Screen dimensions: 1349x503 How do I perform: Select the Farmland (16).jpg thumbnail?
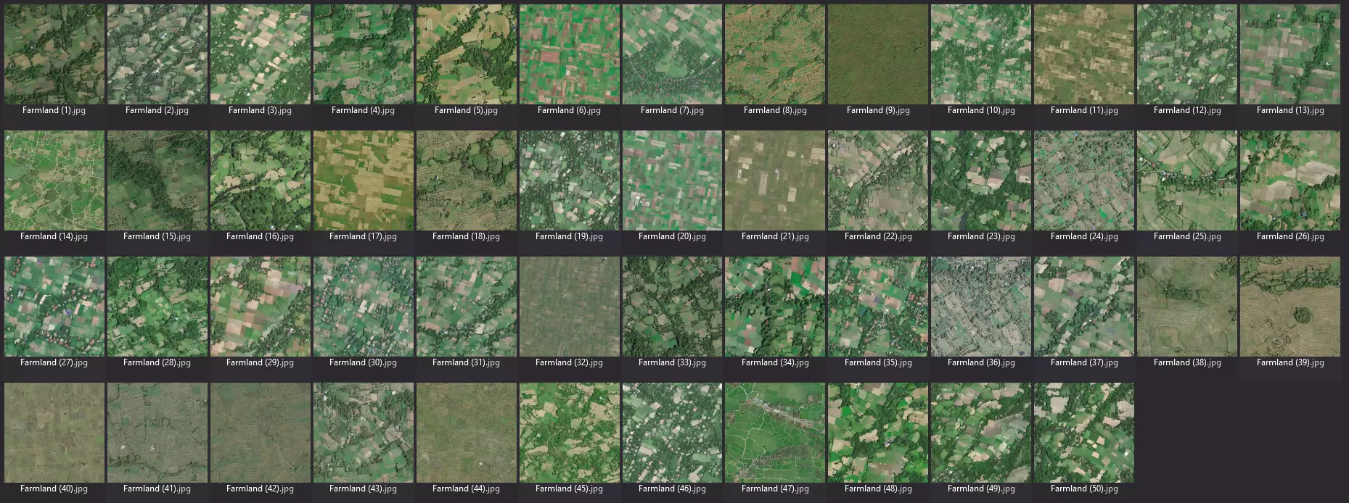tap(260, 180)
